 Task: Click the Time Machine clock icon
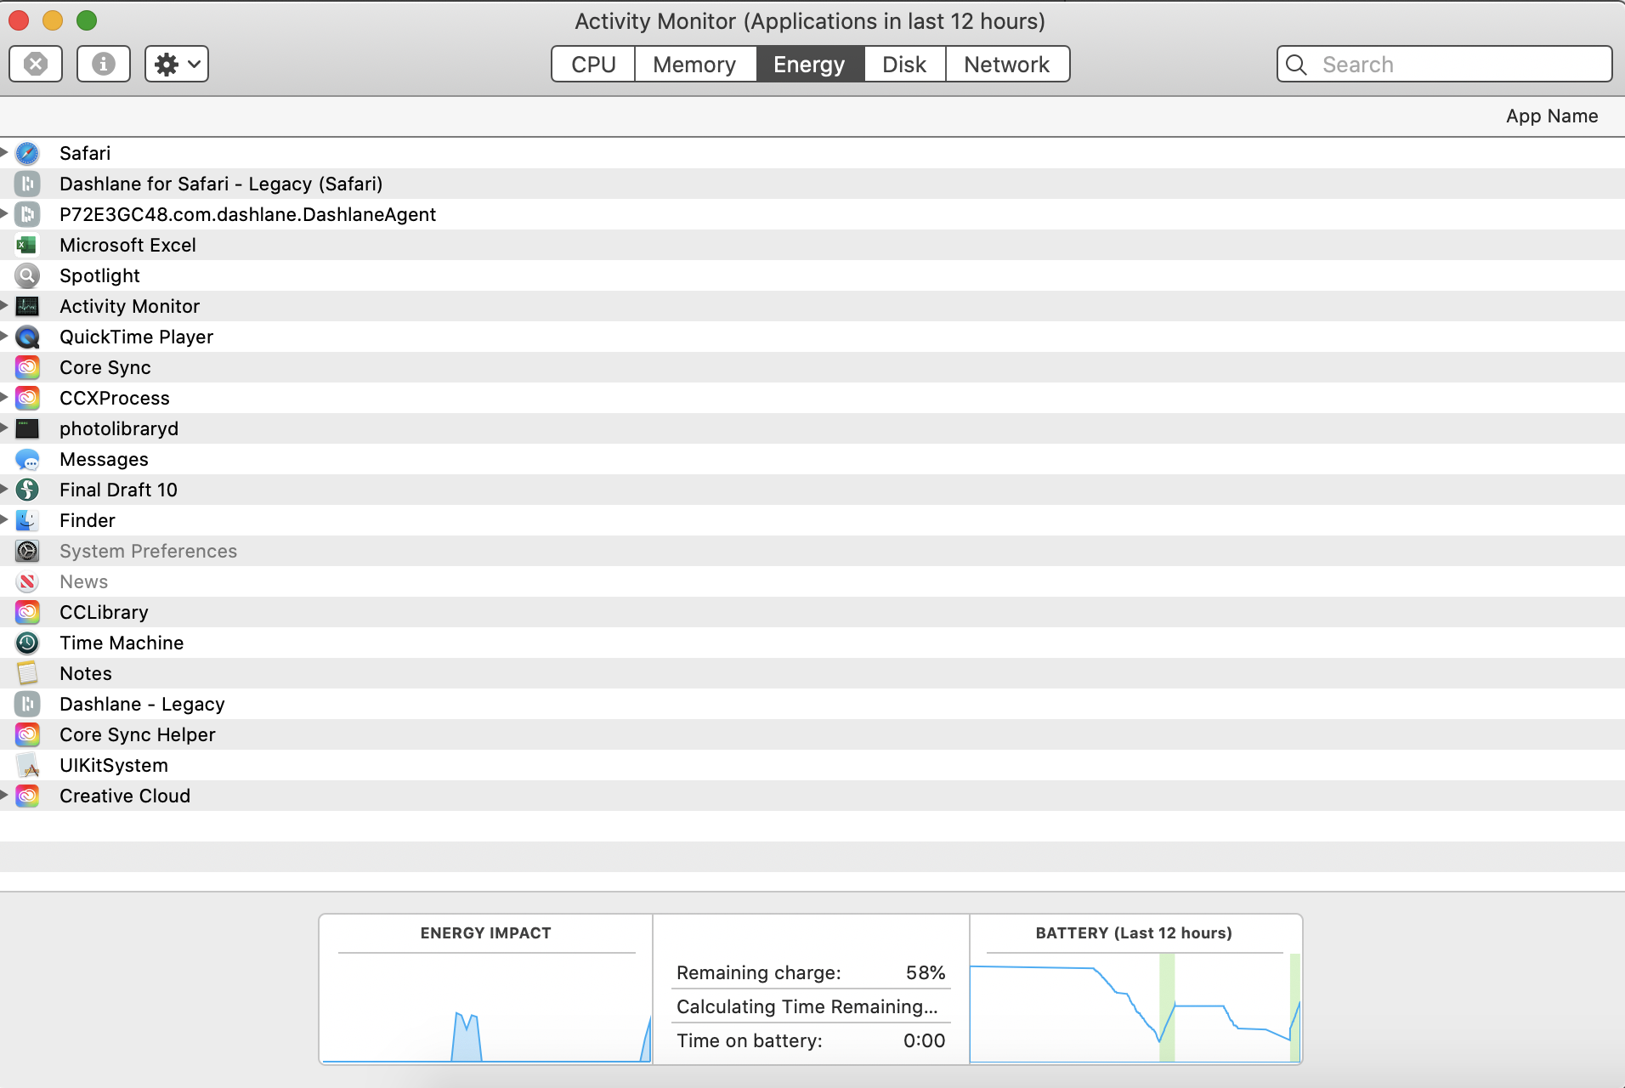tap(27, 643)
